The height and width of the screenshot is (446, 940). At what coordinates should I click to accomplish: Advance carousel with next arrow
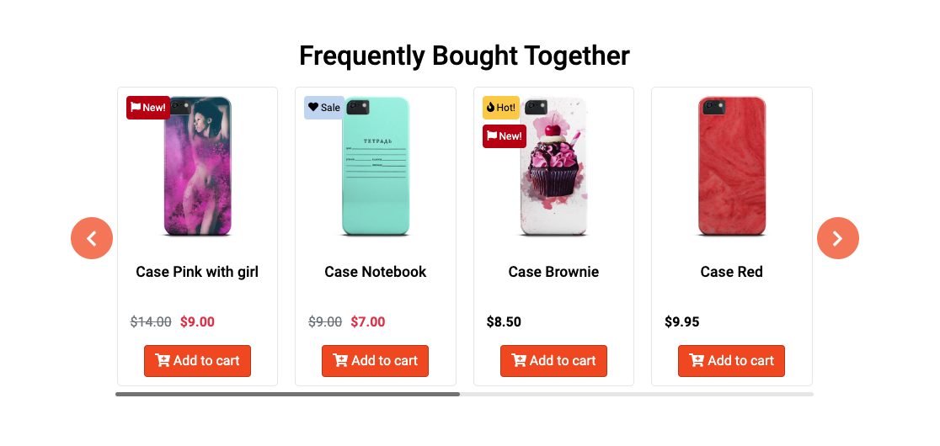tap(837, 238)
